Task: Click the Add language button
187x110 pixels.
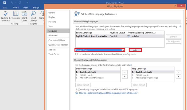Action: click(135, 50)
